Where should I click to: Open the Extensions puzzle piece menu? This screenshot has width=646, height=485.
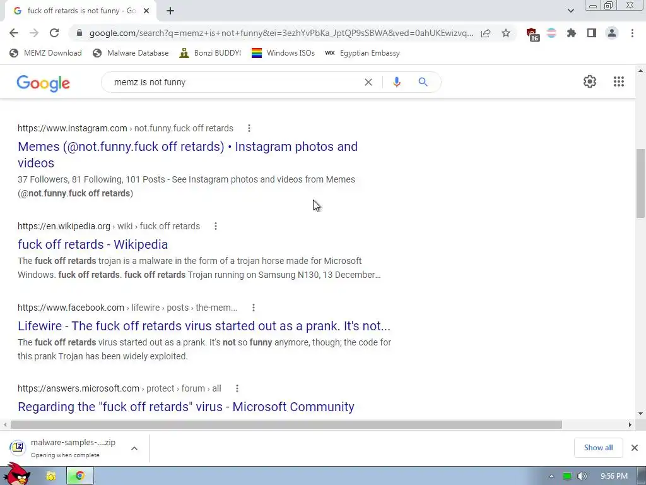(x=572, y=33)
